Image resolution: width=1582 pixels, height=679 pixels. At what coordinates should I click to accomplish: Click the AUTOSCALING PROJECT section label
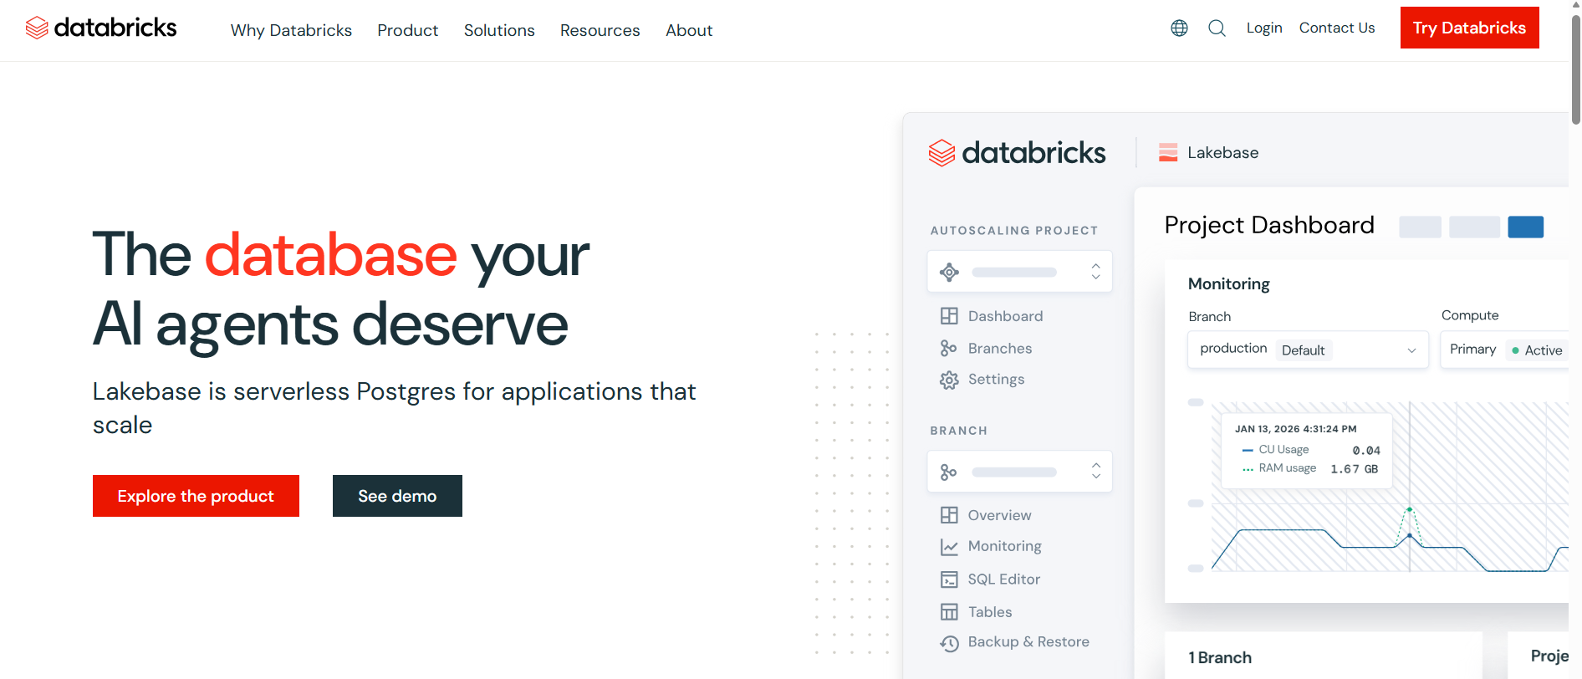click(1014, 231)
